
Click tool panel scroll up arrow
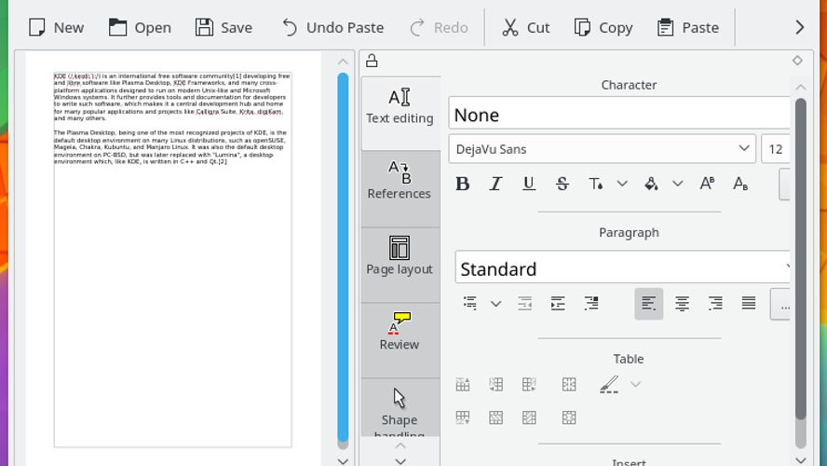click(x=801, y=87)
